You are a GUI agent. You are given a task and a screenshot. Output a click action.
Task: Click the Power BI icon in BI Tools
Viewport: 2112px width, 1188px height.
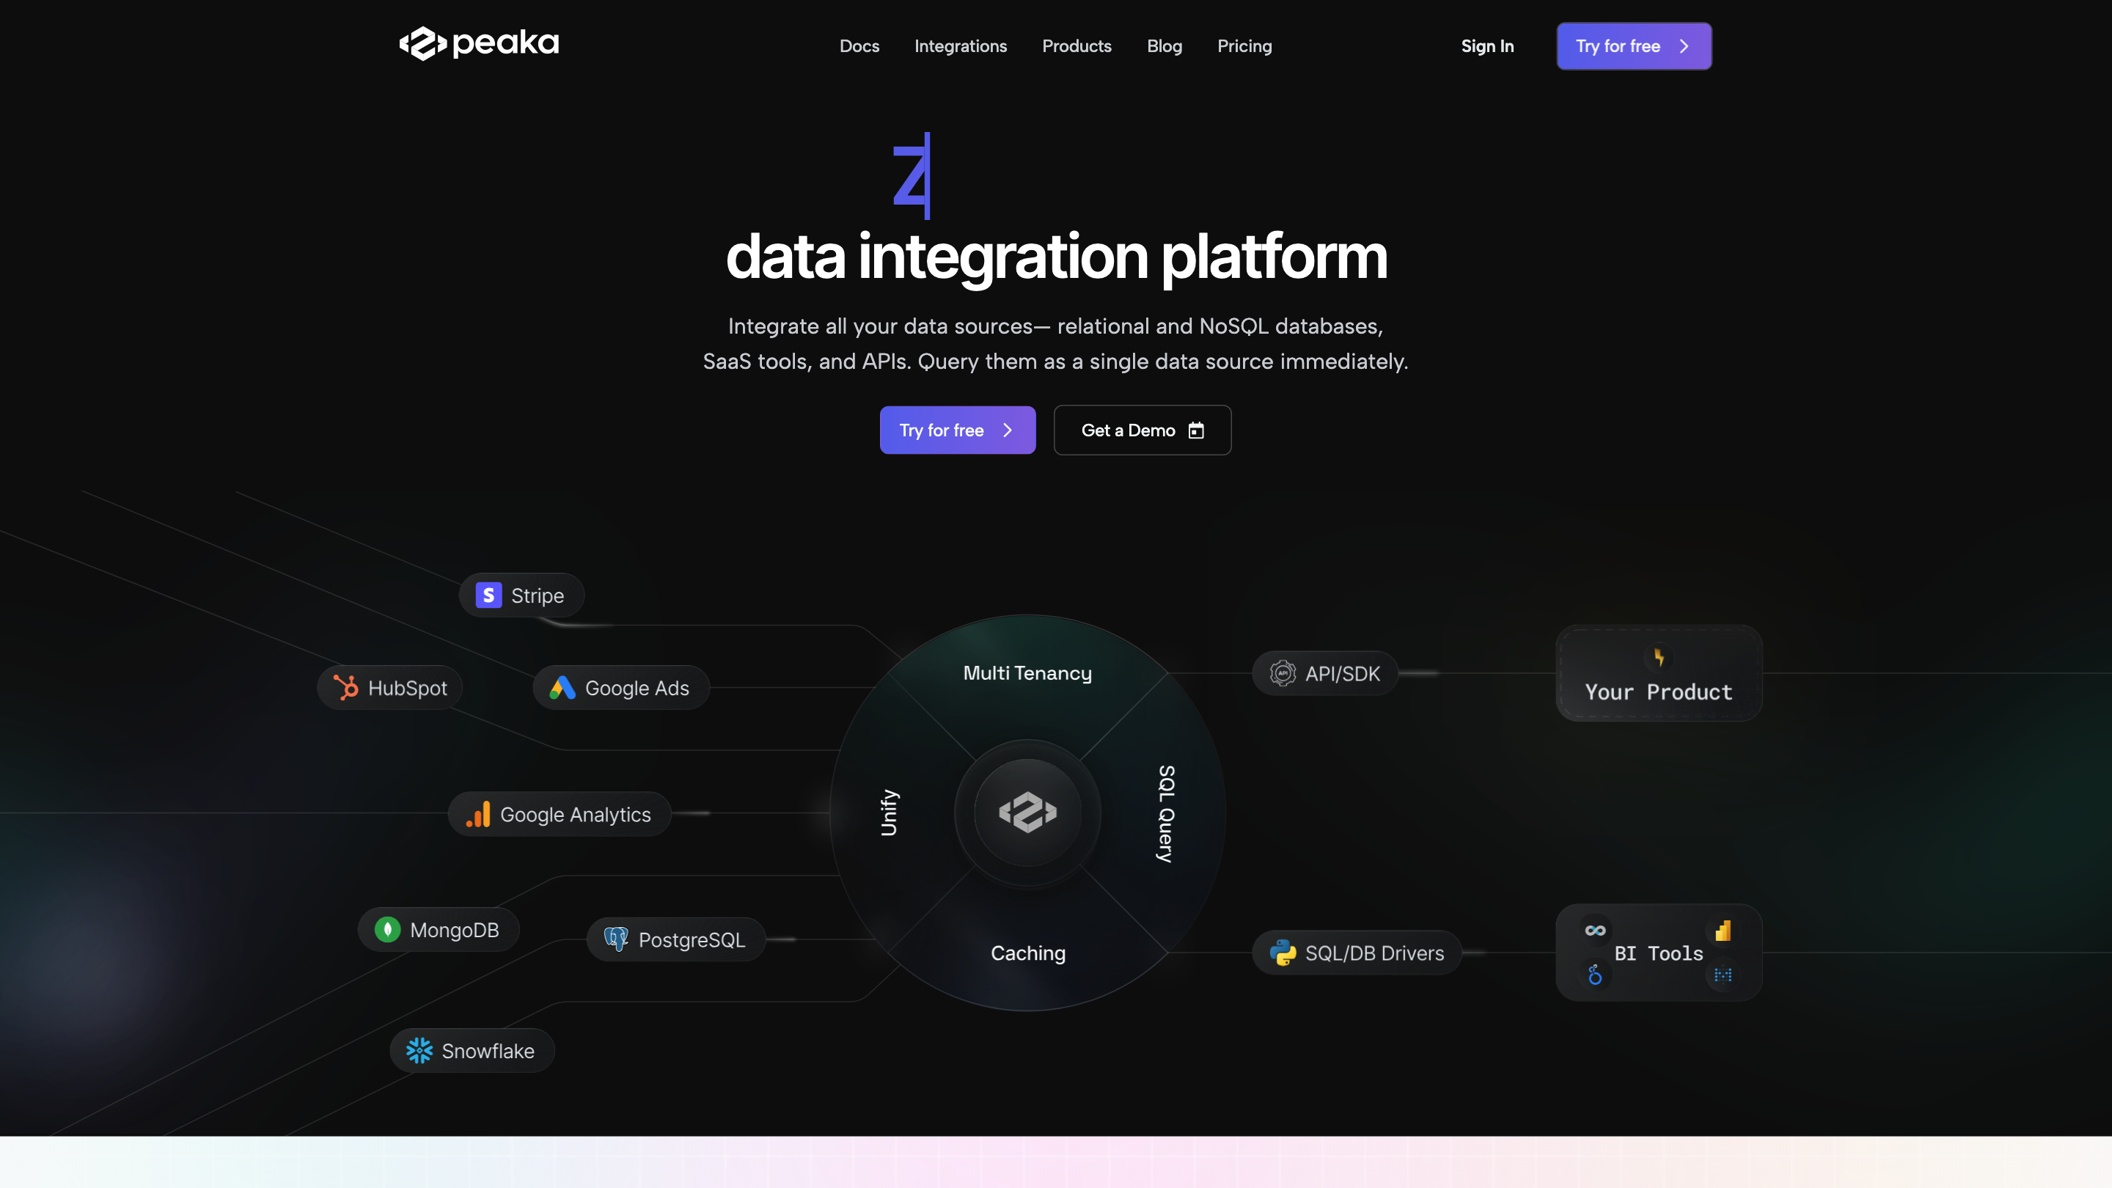click(x=1723, y=931)
